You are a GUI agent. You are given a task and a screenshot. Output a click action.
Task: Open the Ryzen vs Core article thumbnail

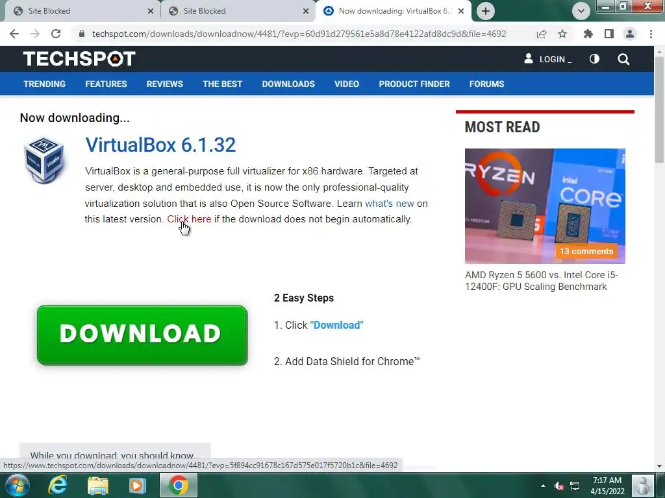(x=545, y=206)
